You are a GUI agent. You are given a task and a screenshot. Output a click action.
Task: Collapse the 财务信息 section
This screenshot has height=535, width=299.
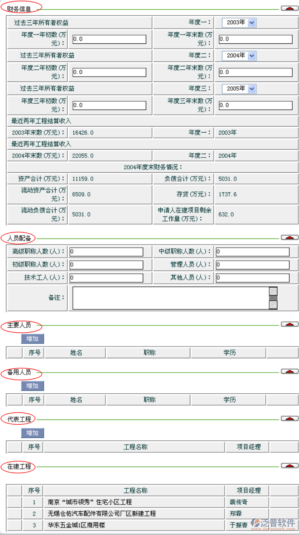click(x=289, y=8)
